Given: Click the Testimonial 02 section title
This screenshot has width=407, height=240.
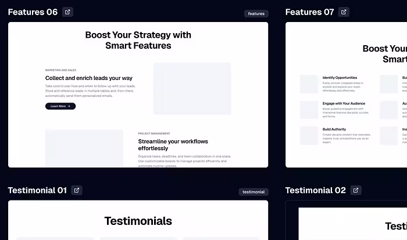Looking at the screenshot, I should 316,190.
